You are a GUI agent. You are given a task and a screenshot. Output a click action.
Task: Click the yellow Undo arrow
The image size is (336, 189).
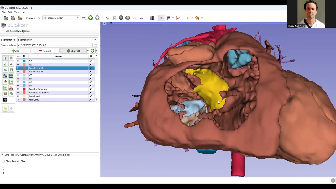(5, 109)
